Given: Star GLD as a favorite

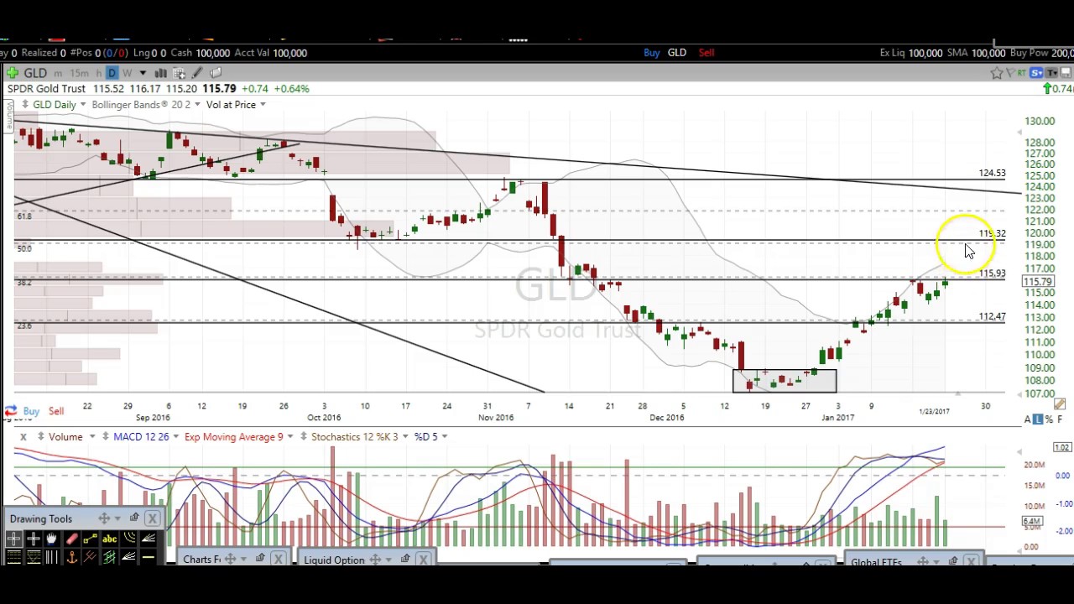Looking at the screenshot, I should [x=997, y=73].
